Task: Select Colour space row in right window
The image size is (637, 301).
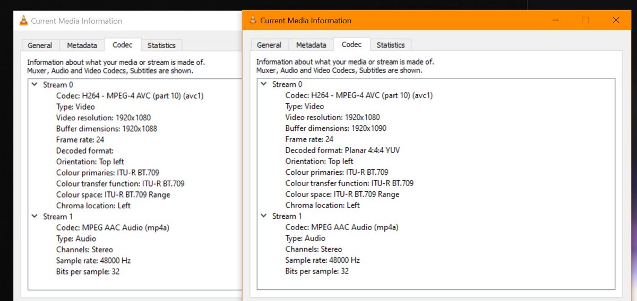Action: pyautogui.click(x=342, y=194)
